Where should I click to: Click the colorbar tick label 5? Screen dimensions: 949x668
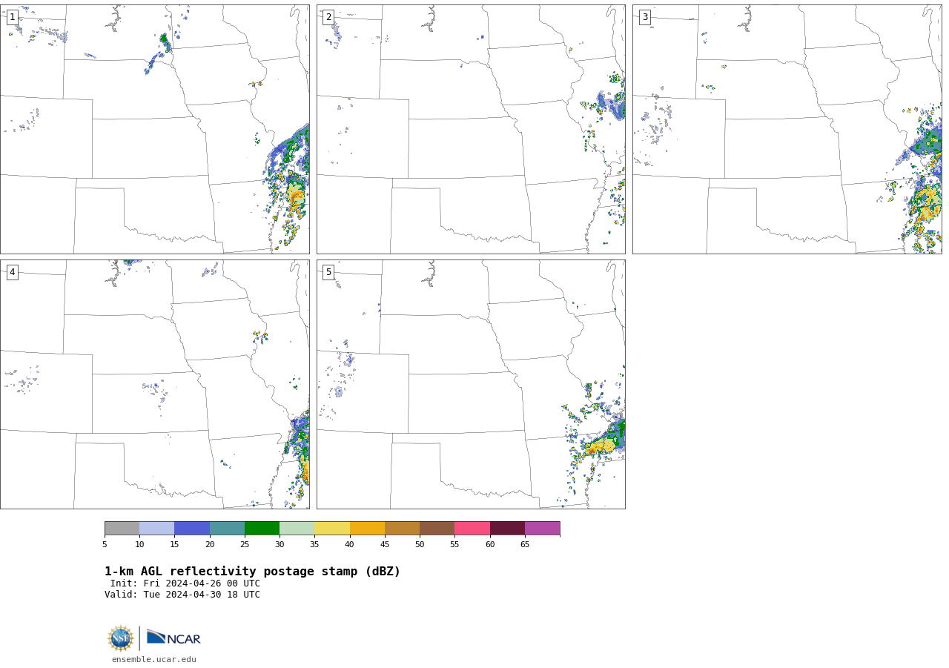105,545
